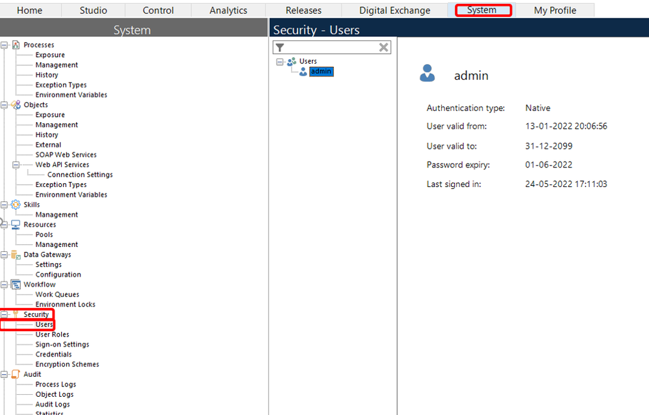
Task: Open Work Queues
Action: [x=57, y=294]
